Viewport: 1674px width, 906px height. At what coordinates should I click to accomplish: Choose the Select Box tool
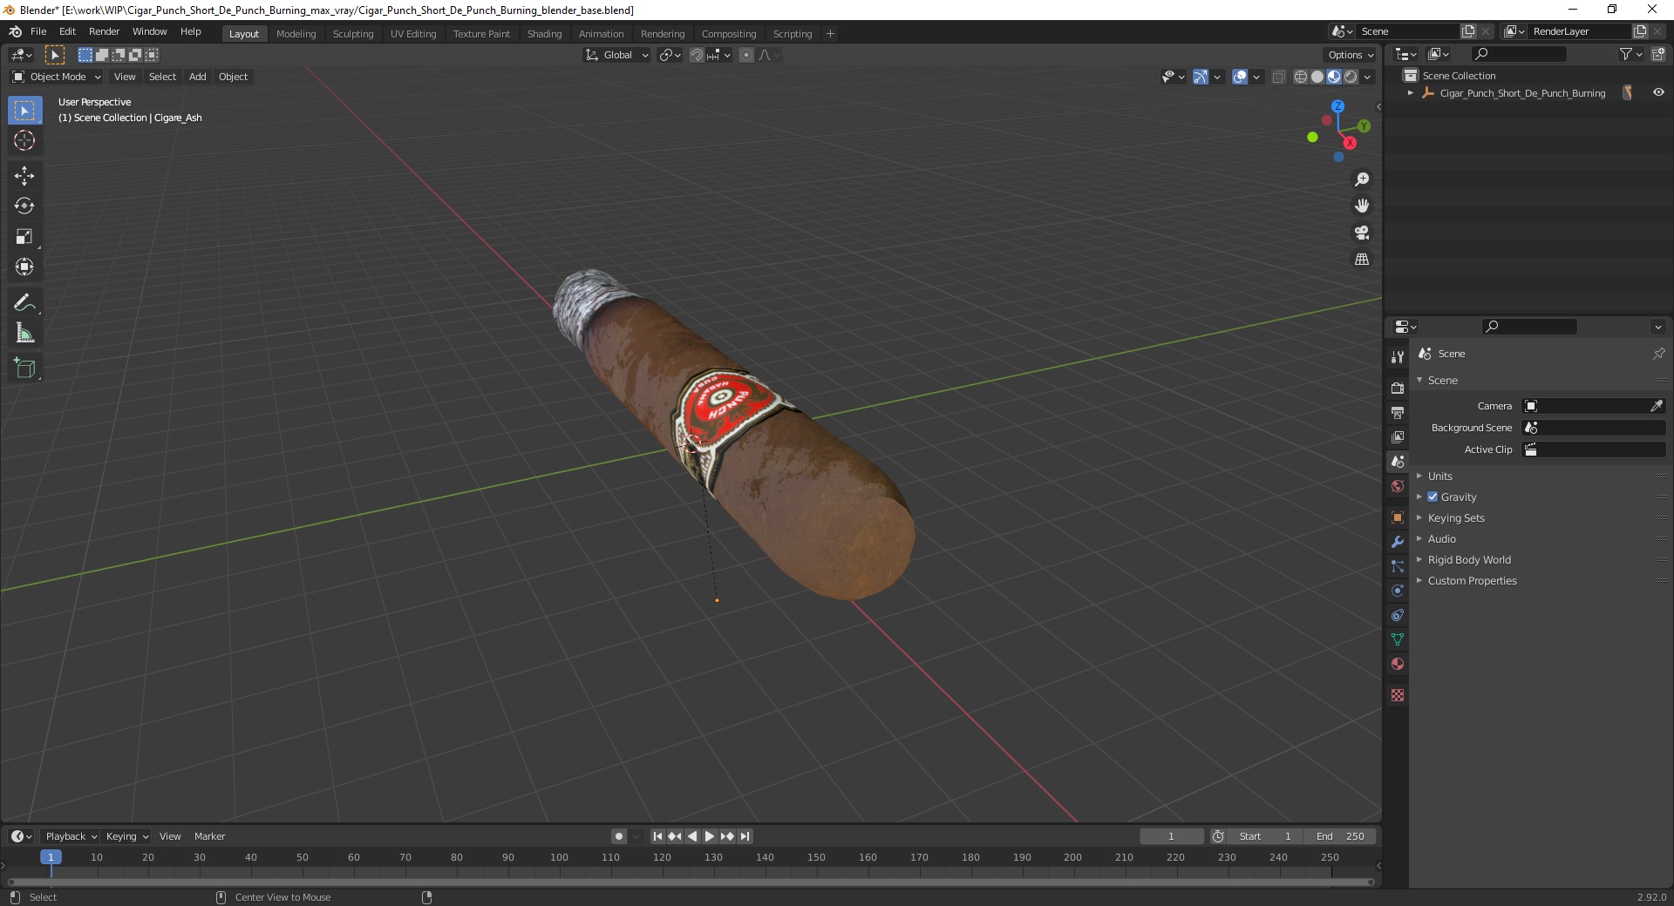(x=24, y=111)
